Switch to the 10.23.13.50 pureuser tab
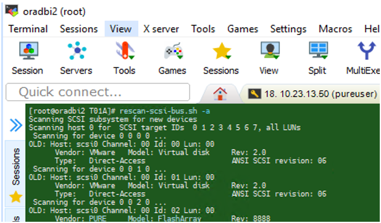381x223 pixels. [x=313, y=94]
